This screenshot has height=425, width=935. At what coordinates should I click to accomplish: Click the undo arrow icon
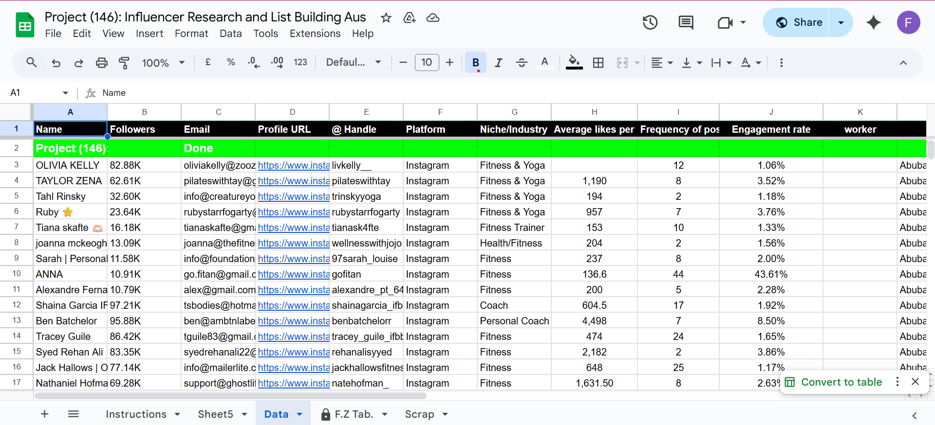(x=56, y=63)
